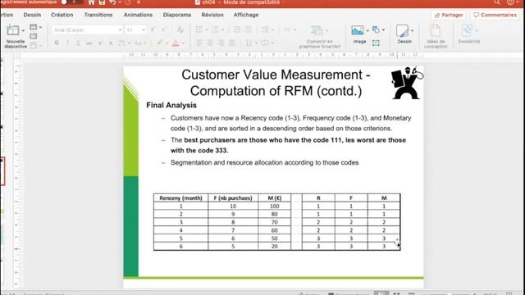525x295 pixels.
Task: Open the undo history dropdown arrow
Action: pyautogui.click(x=120, y=2)
